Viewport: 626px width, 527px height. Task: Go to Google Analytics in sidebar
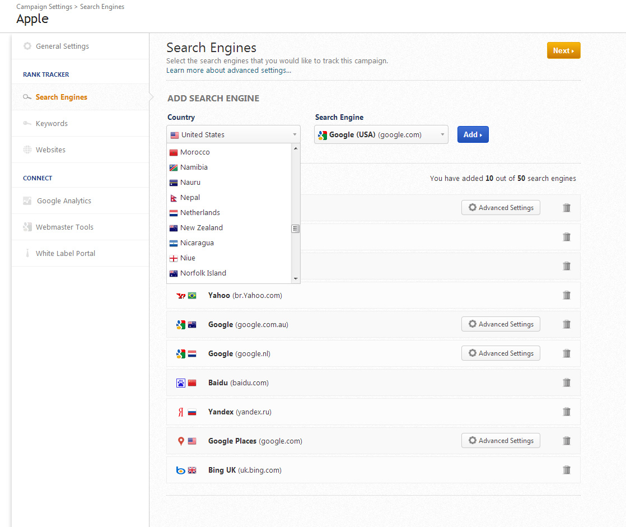click(x=64, y=201)
